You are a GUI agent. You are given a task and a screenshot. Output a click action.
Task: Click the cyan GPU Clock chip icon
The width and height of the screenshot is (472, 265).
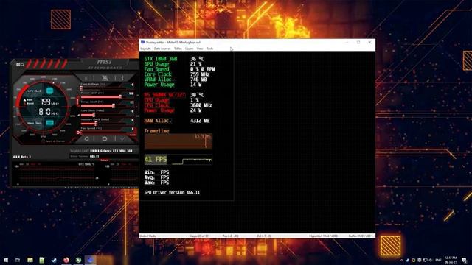coord(49,91)
